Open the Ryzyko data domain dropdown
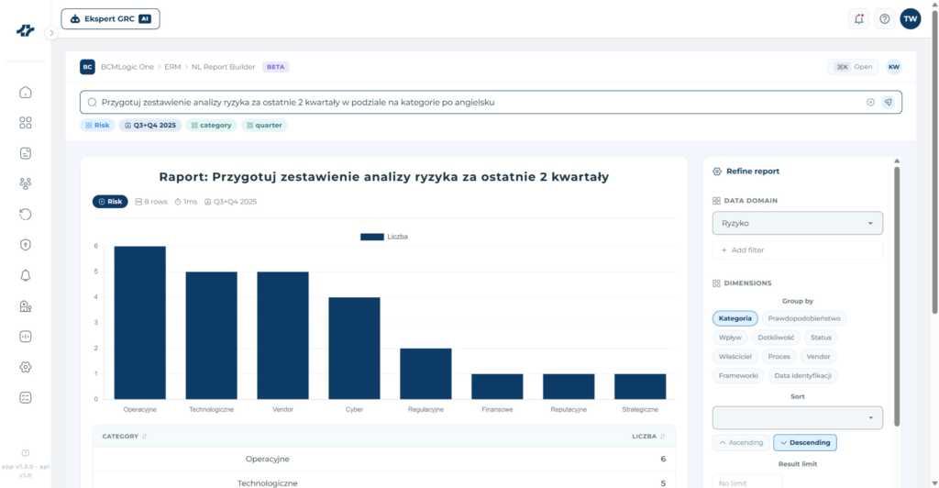The width and height of the screenshot is (939, 488). point(797,223)
